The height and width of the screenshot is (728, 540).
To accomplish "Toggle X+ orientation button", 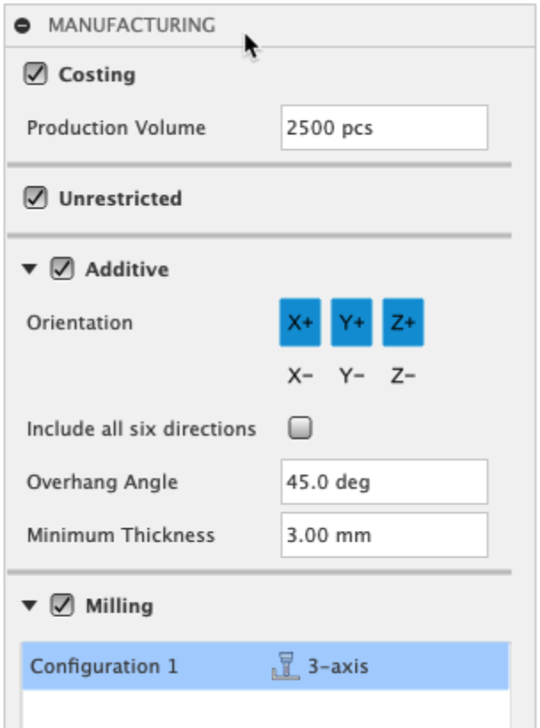I will (x=300, y=323).
